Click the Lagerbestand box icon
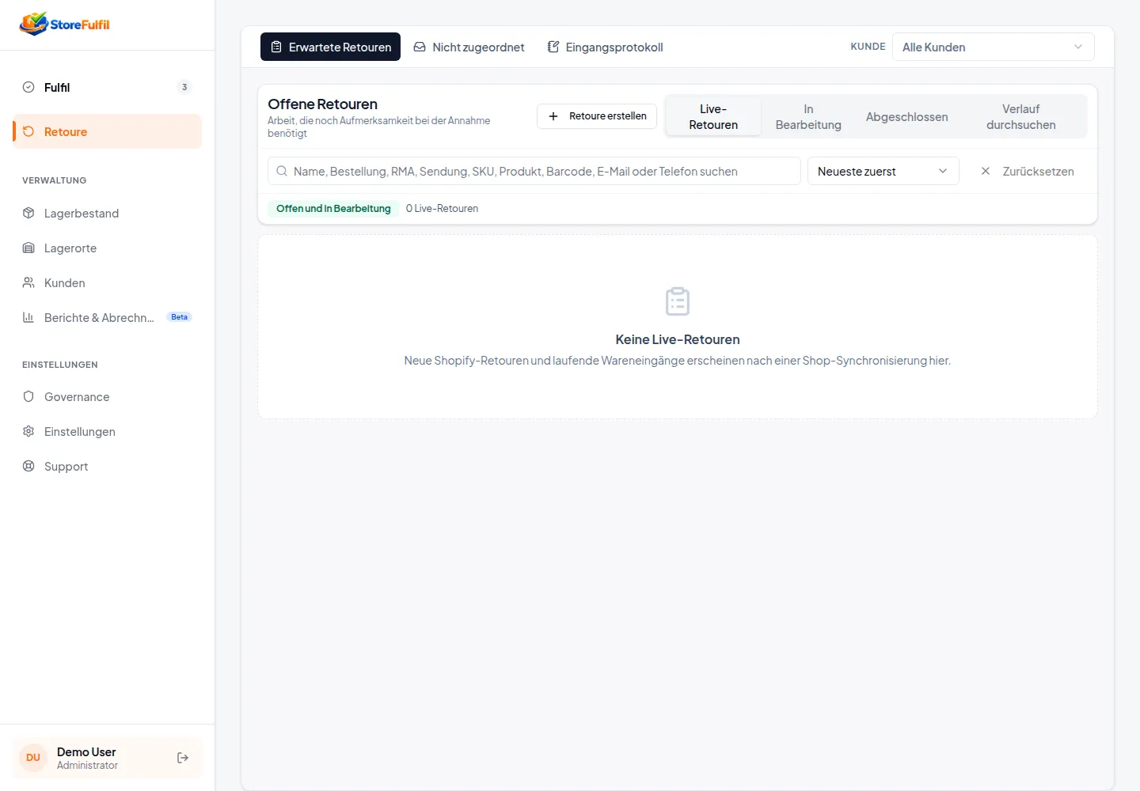Screen dimensions: 1140x791 28,213
